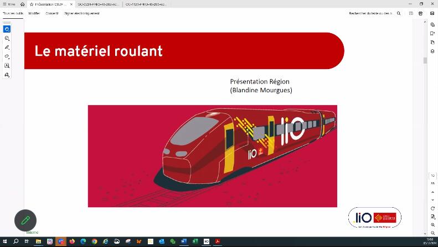Open Signer électroniquement
Image resolution: width=438 pixels, height=247 pixels.
81,13
